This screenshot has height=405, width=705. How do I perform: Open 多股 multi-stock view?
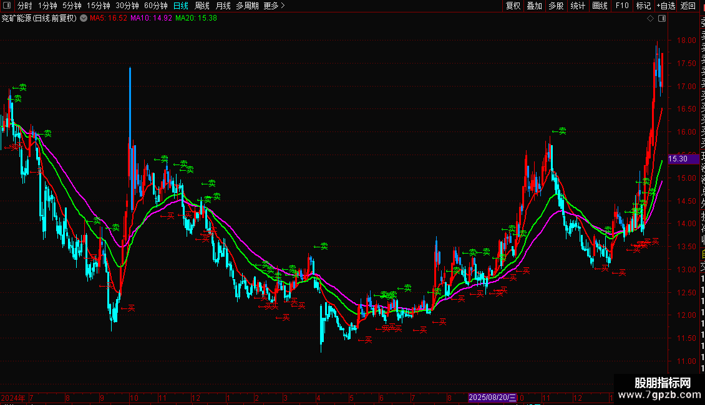coord(556,6)
